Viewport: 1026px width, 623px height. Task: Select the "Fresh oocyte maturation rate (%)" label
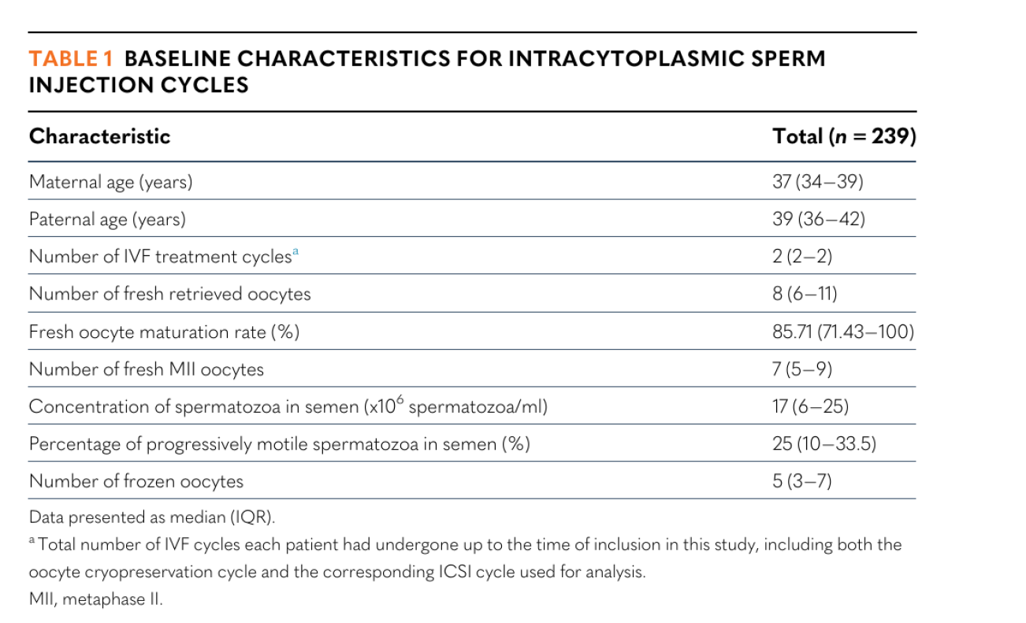pos(164,332)
